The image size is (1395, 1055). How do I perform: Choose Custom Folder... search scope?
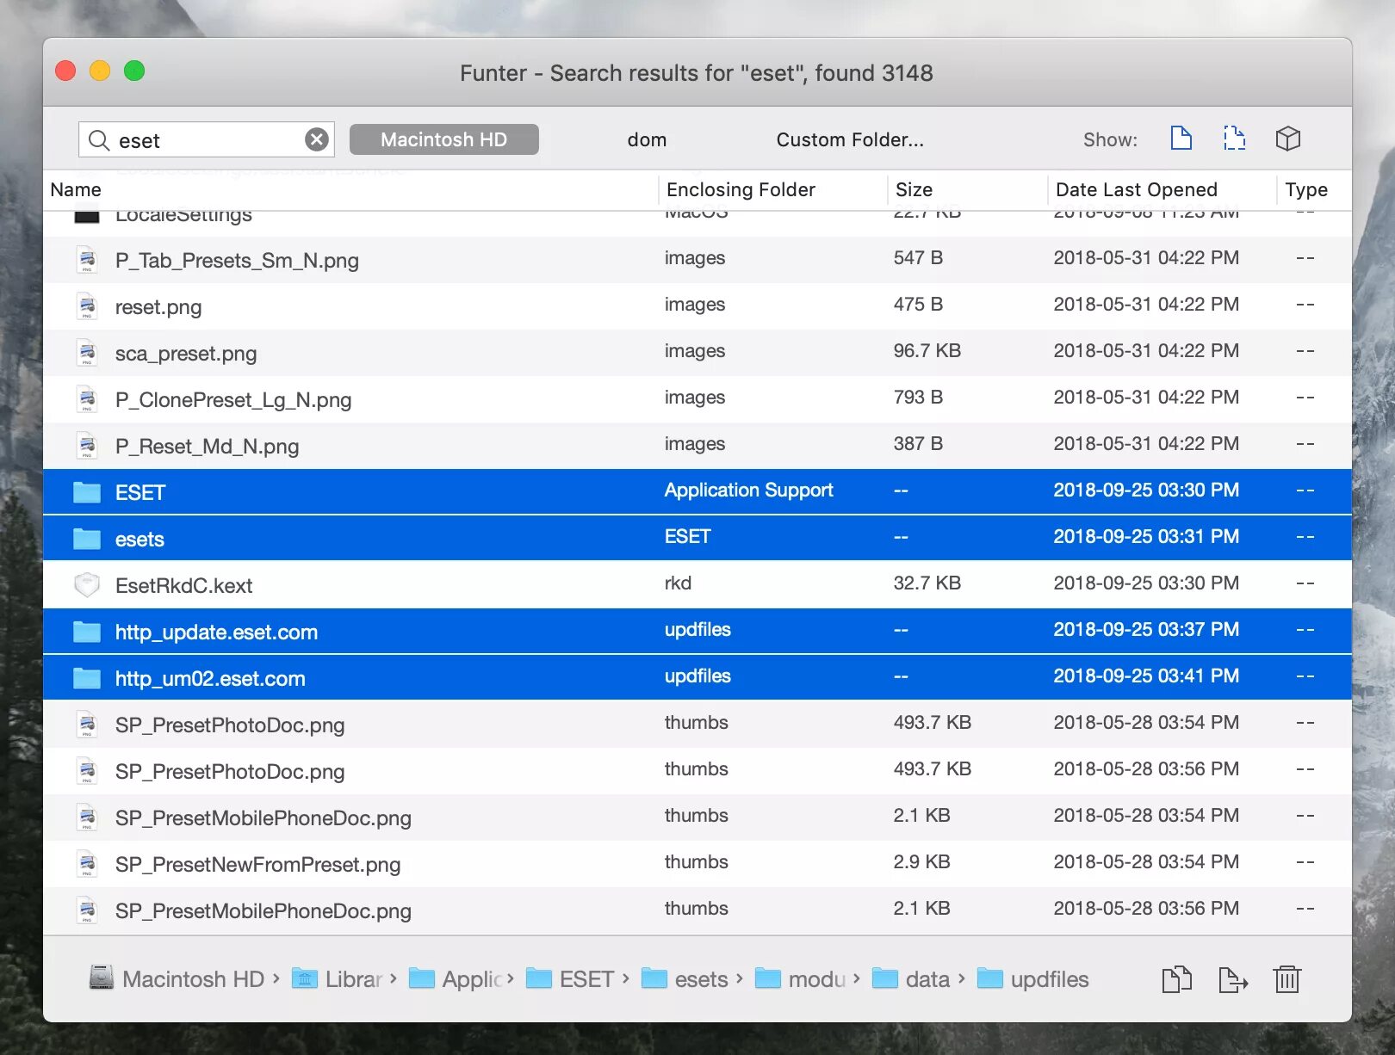click(850, 139)
